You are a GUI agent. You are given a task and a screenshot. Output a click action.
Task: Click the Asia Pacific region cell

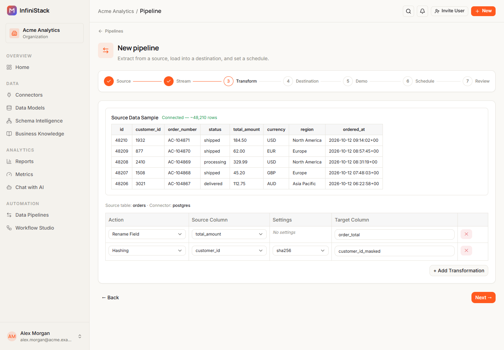pos(307,184)
